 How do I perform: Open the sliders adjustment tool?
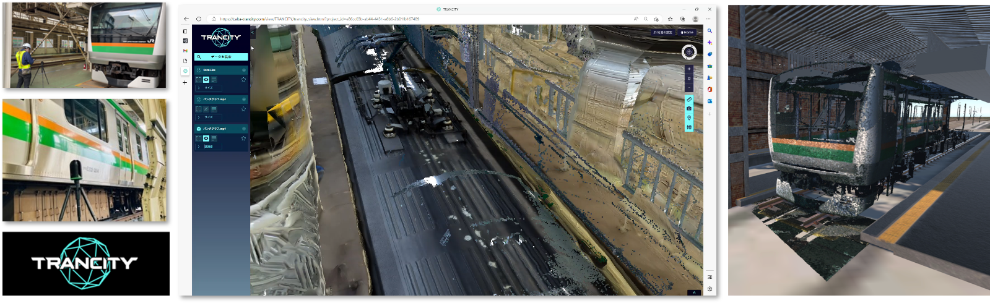pos(689,127)
